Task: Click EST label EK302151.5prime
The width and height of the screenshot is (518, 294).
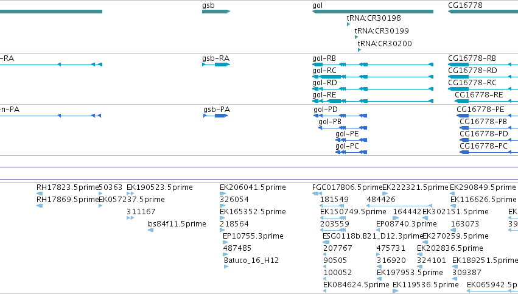Action: click(x=455, y=212)
